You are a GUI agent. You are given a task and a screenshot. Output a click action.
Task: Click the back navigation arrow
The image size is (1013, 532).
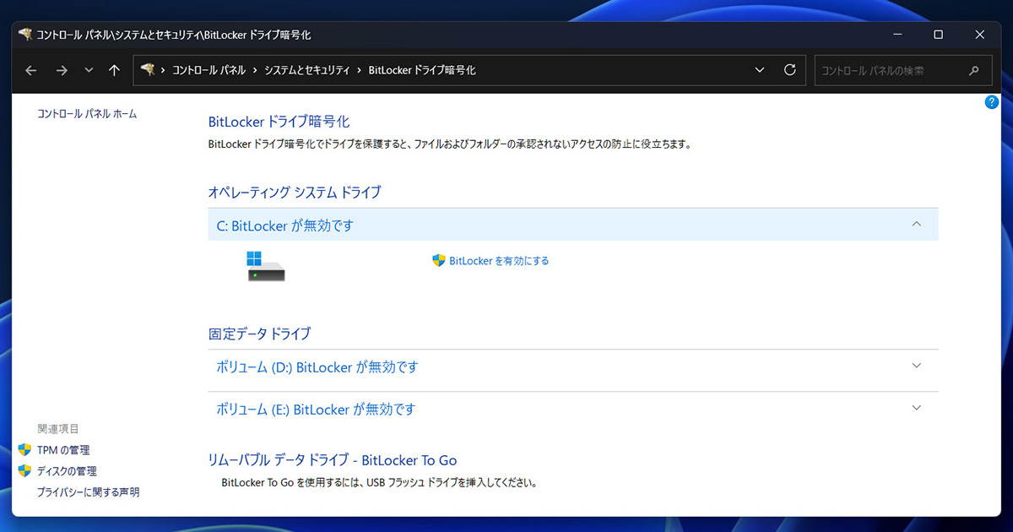tap(31, 71)
